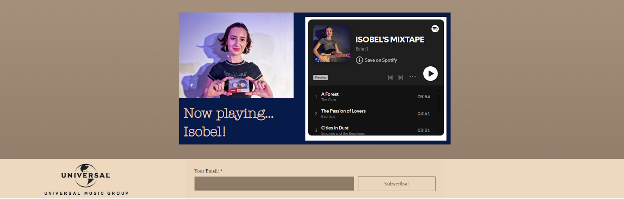Viewport: 624px width, 199px height.
Task: Click the 03:51 duration of Cities In Dust
Action: tap(424, 130)
